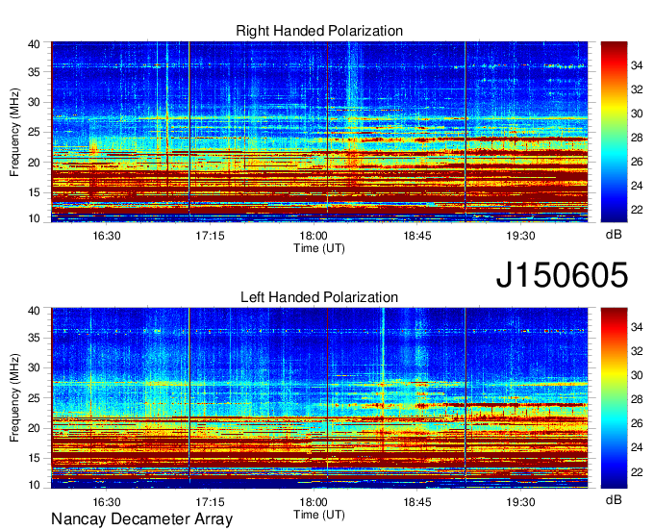
Task: Click Frequency (MHz) axis label on Left Handed plot
Action: (14, 398)
